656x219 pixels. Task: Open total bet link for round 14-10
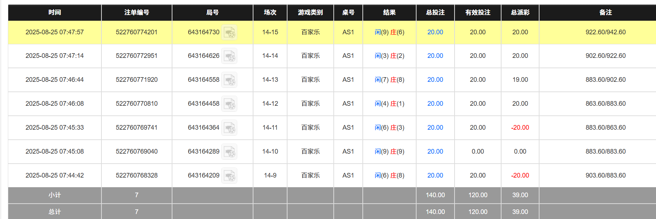pyautogui.click(x=435, y=151)
